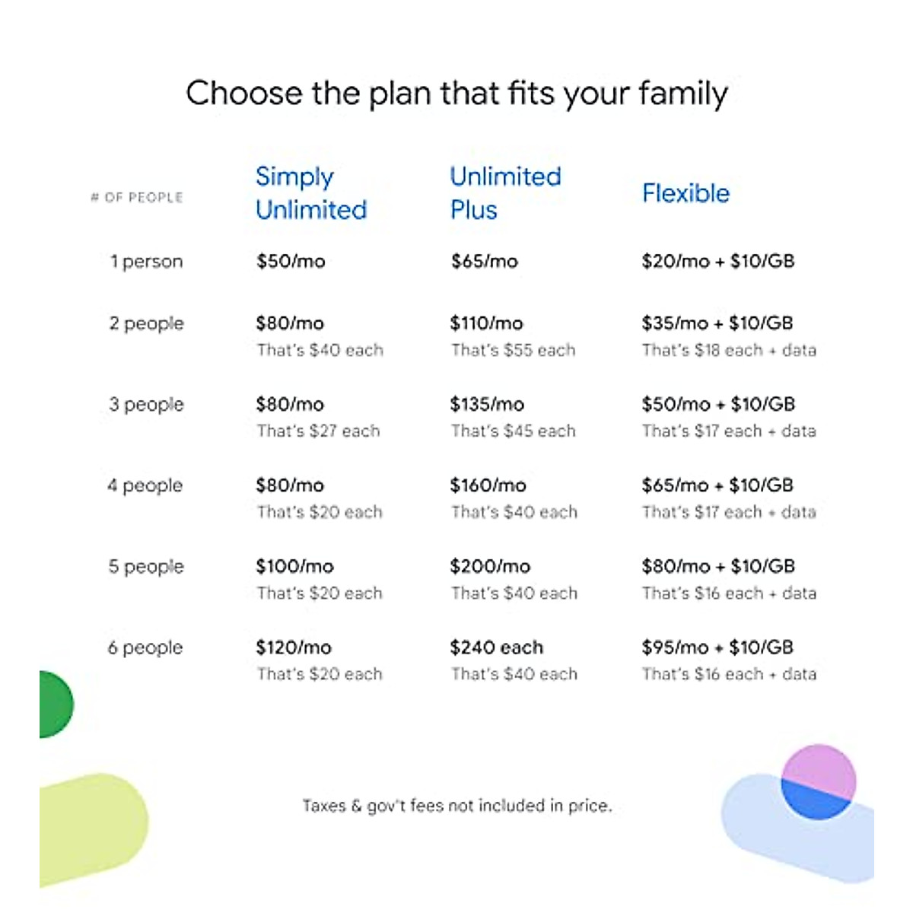The width and height of the screenshot is (913, 913).
Task: Click the 1 person row label
Action: 147,262
